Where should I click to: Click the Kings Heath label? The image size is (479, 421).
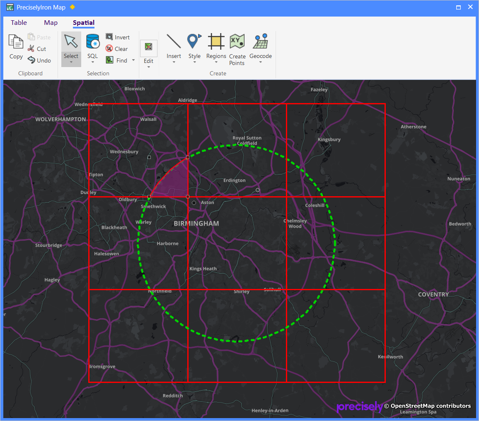pyautogui.click(x=203, y=269)
